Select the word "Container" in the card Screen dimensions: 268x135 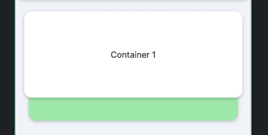130,55
